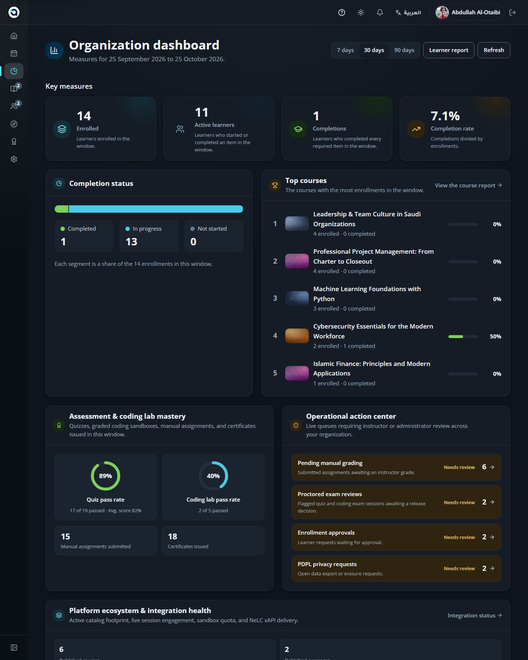The height and width of the screenshot is (660, 528).
Task: Open the notifications bell
Action: [x=380, y=12]
